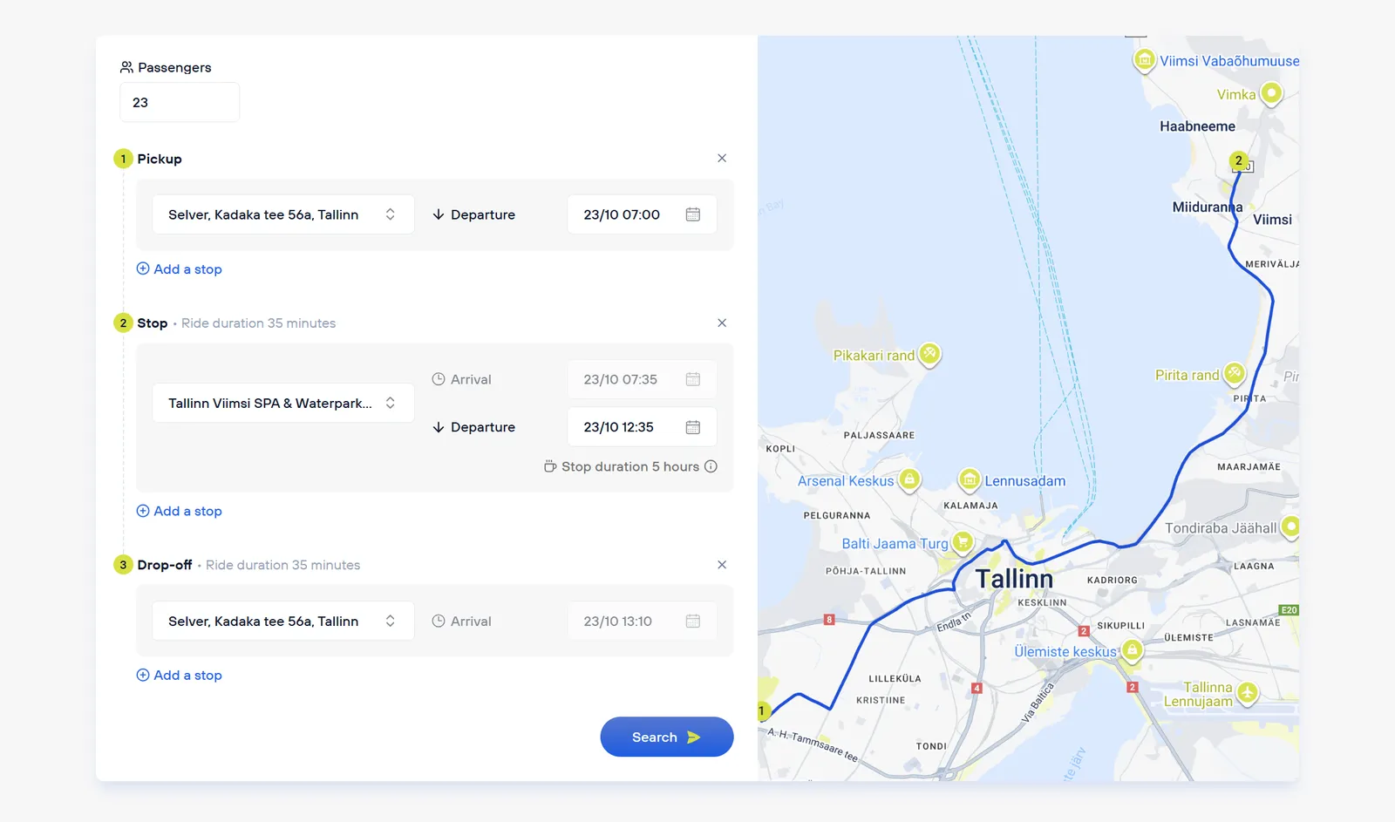Click the stop arrival time 23/10 07:35
The height and width of the screenshot is (822, 1395).
tap(643, 379)
